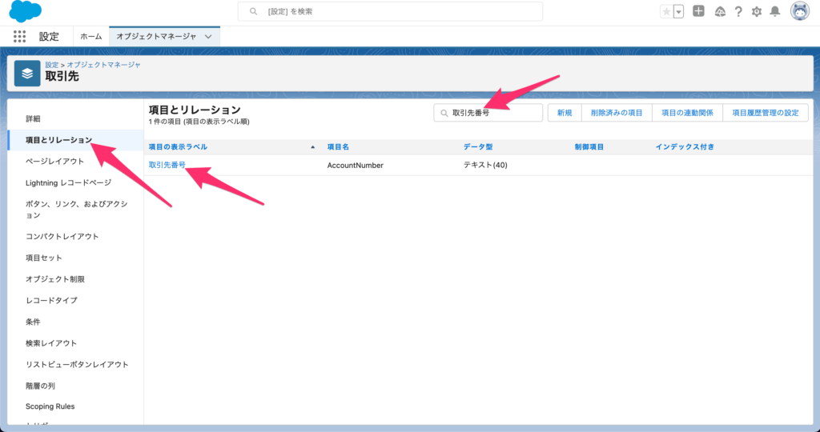Click the テキスト(40) data type cell

(x=485, y=165)
